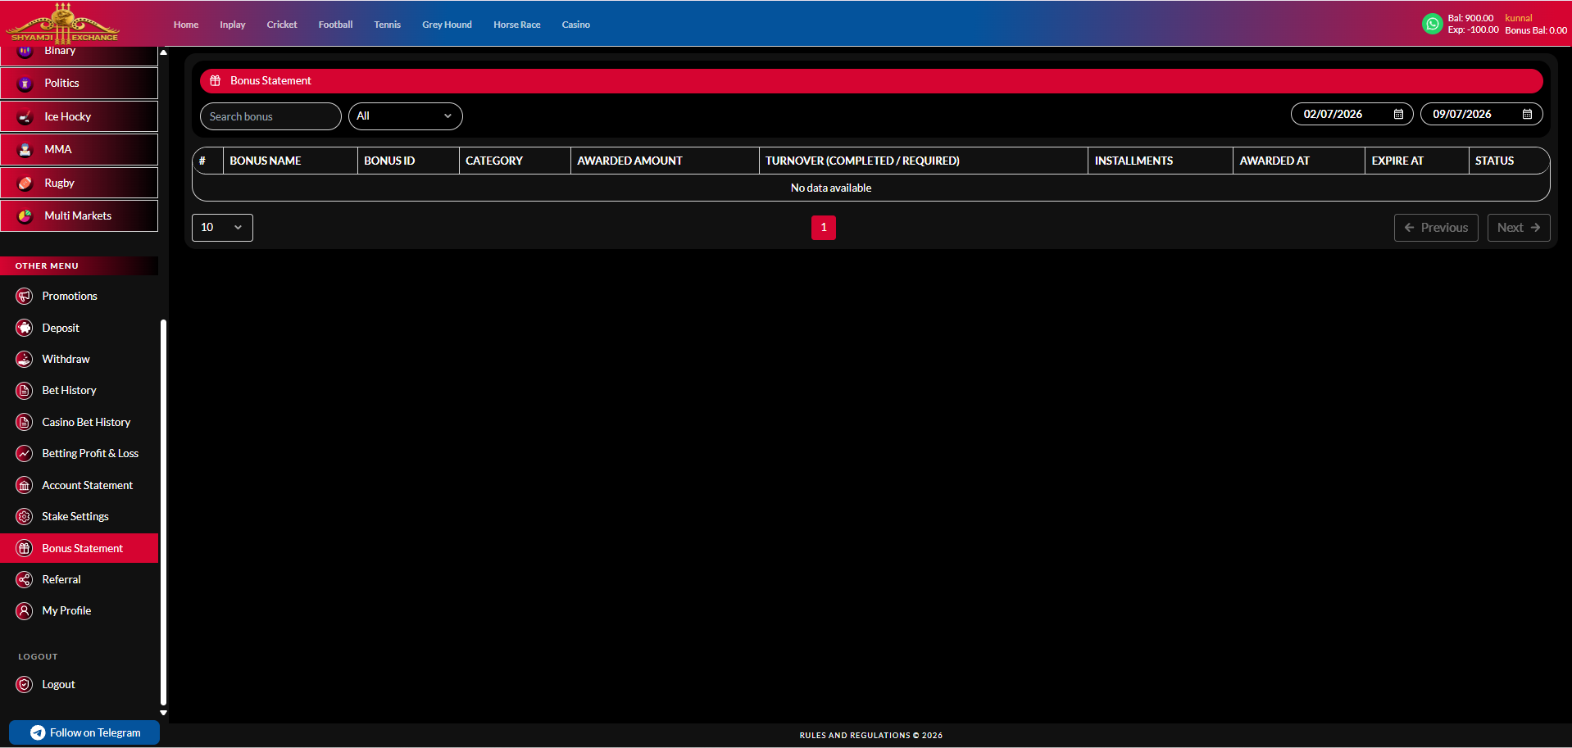The image size is (1572, 748).
Task: Click the My Profile user icon
Action: (25, 611)
